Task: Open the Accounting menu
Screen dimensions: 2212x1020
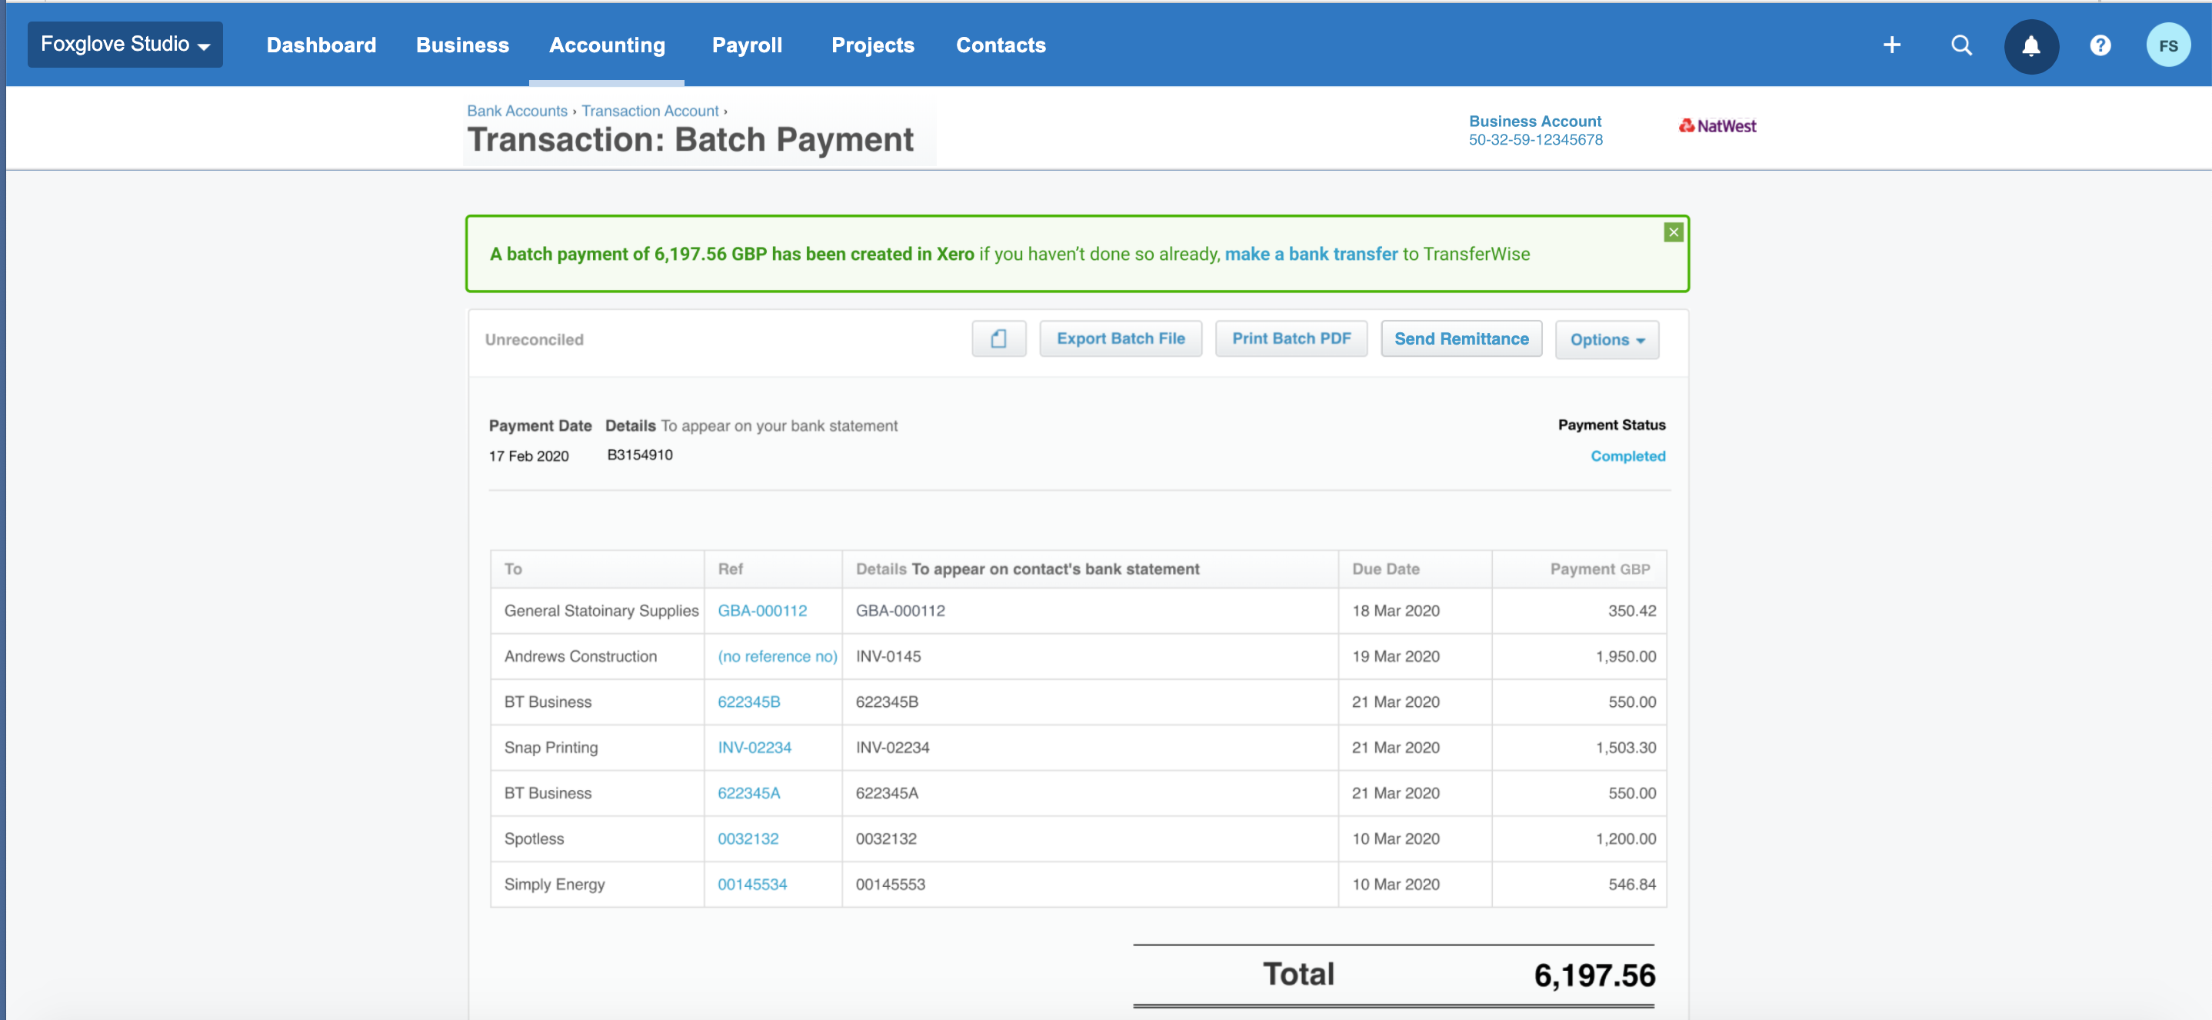Action: click(x=606, y=45)
